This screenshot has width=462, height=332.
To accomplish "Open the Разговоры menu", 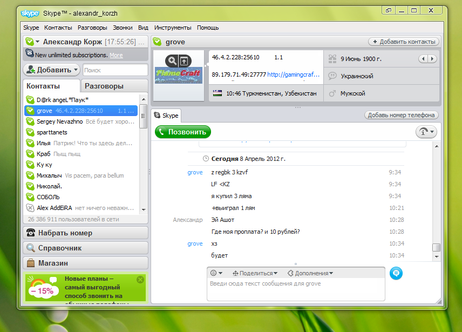I will [x=92, y=28].
